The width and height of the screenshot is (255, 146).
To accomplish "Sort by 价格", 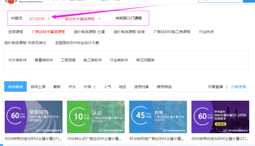I will [x=87, y=87].
